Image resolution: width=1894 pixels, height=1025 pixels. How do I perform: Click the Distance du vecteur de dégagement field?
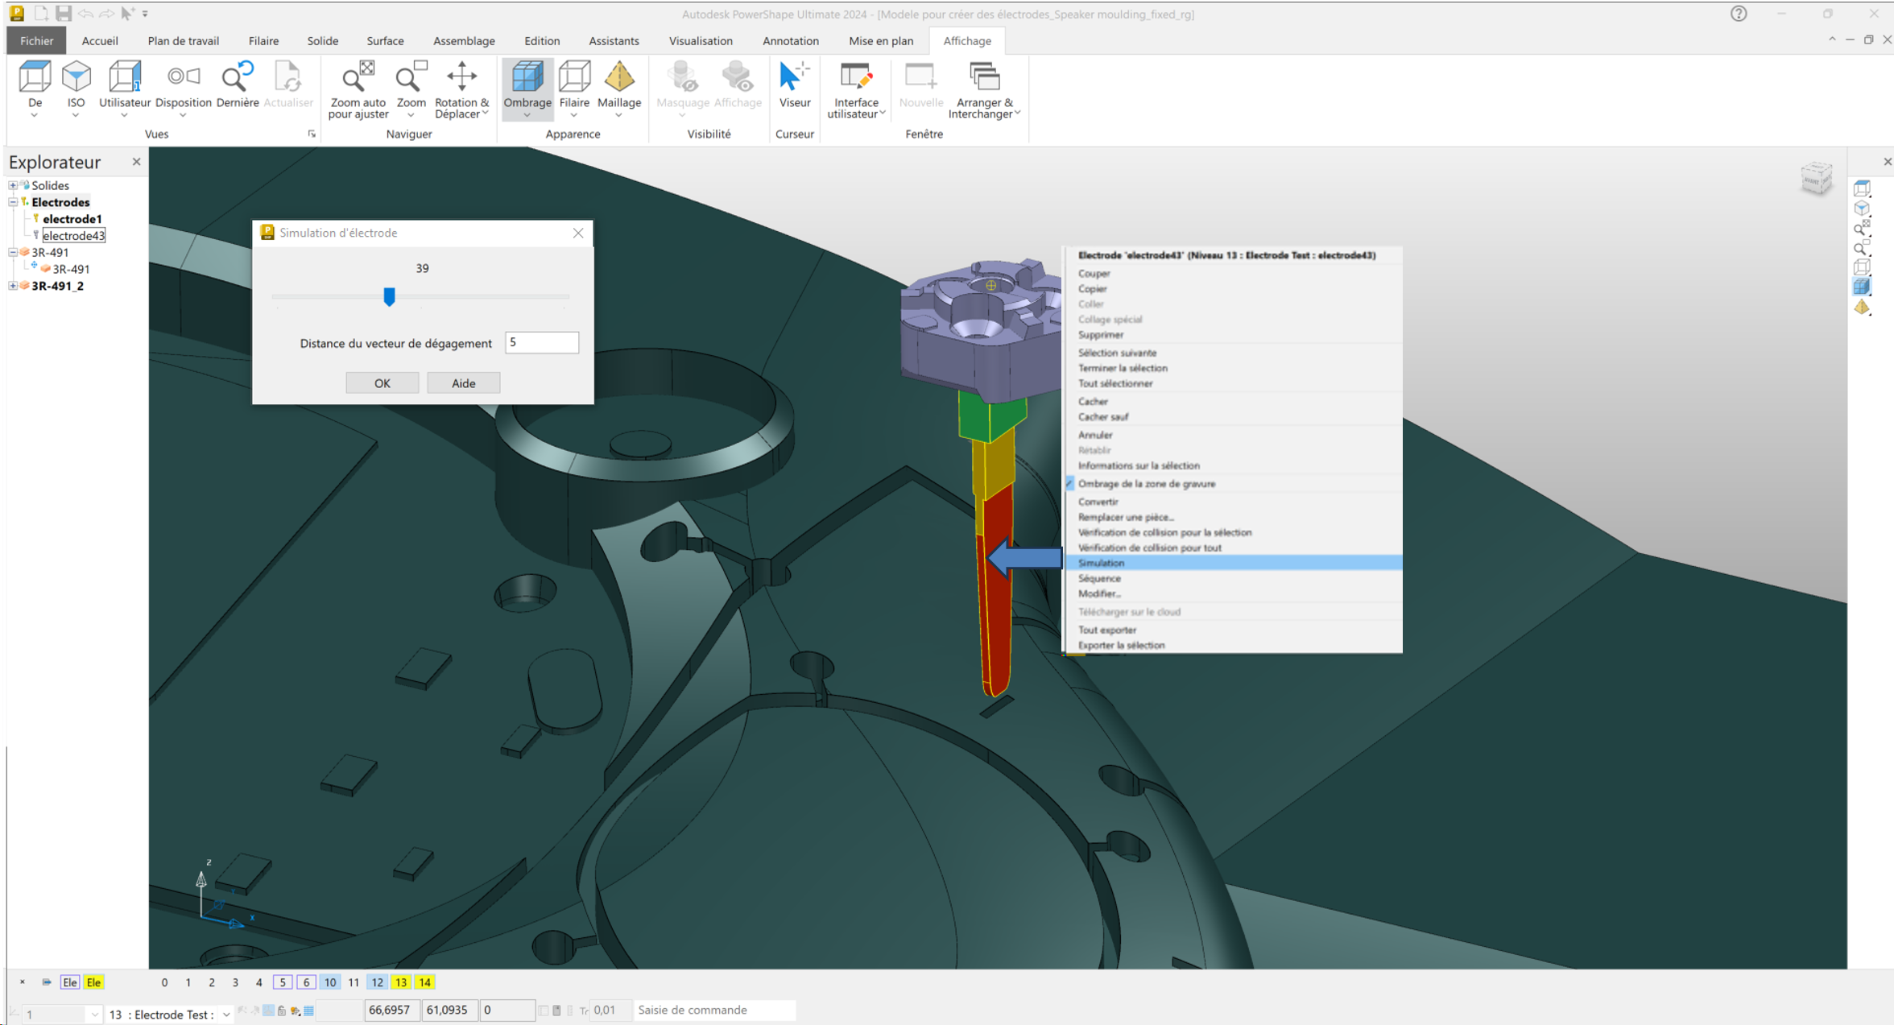pyautogui.click(x=541, y=343)
